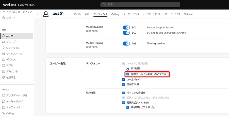This screenshot has width=229, height=116.
Task: Click the Webex Control Hub logo
Action: click(19, 5)
